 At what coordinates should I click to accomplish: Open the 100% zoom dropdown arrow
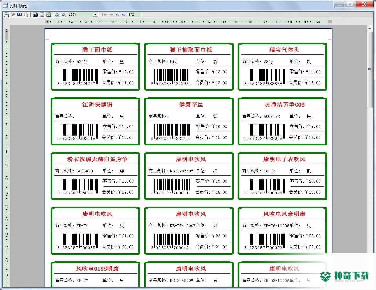tap(95, 15)
